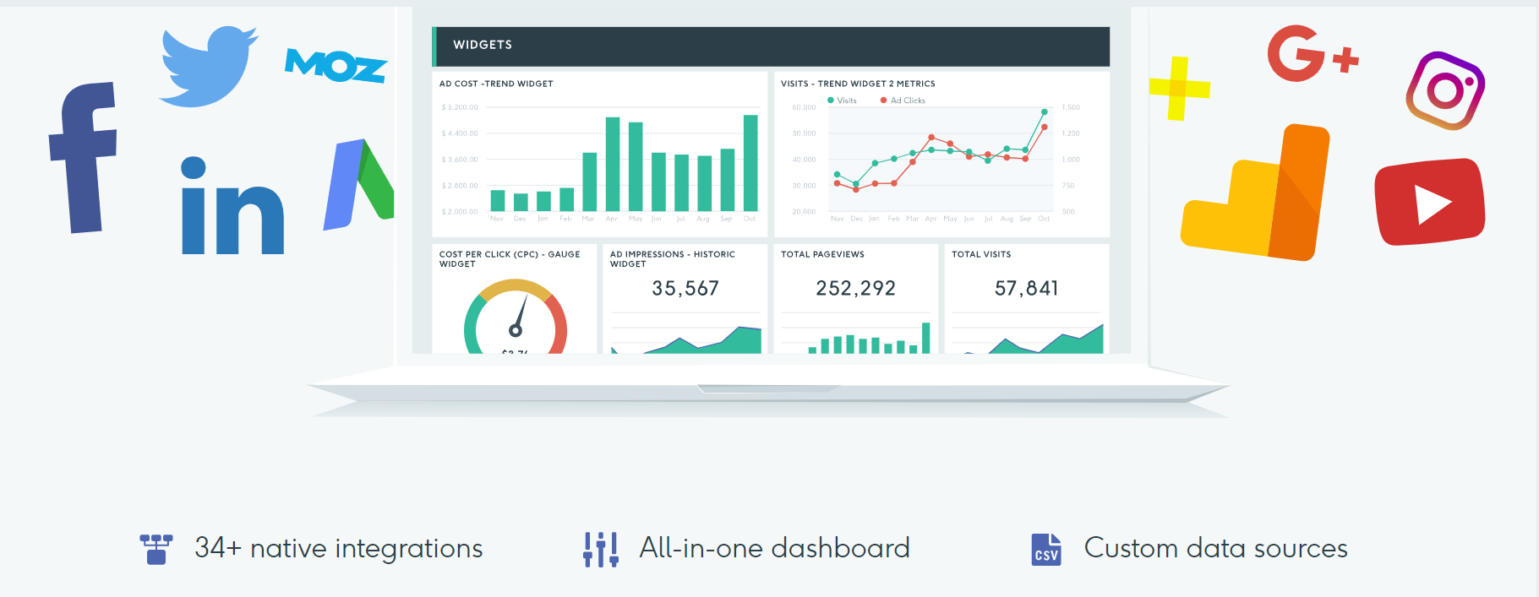Screen dimensions: 1539x597
Task: Click the Google Analytics bar icon
Action: coord(1255,193)
